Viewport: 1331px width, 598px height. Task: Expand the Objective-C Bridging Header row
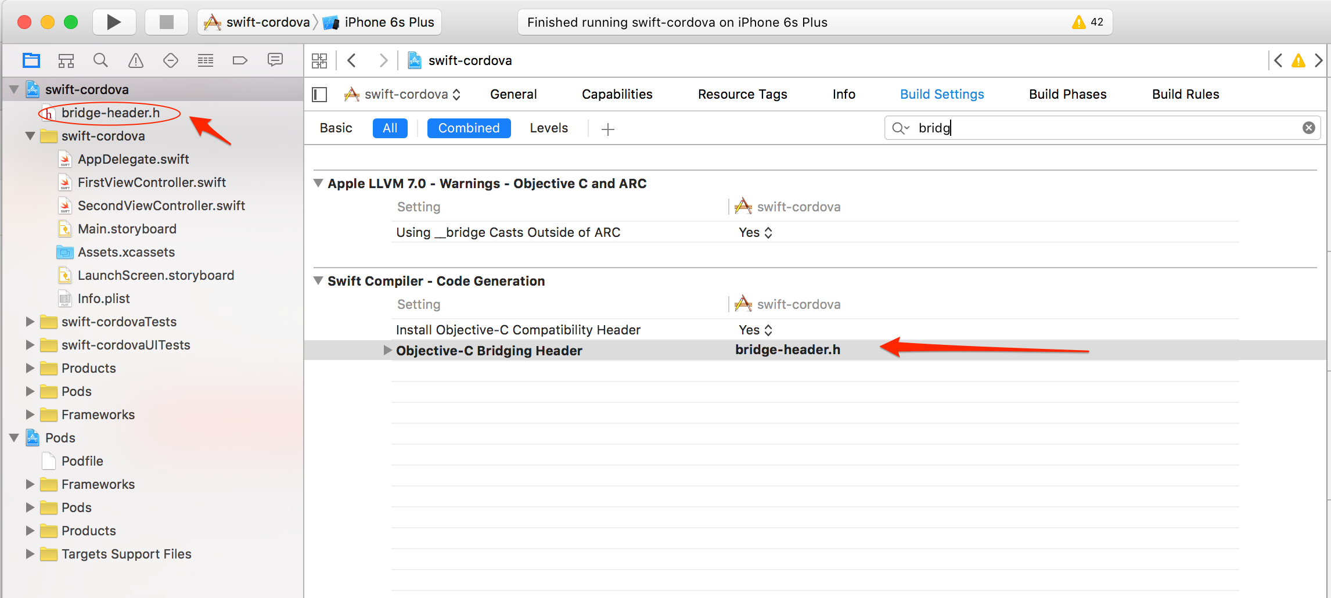coord(387,350)
